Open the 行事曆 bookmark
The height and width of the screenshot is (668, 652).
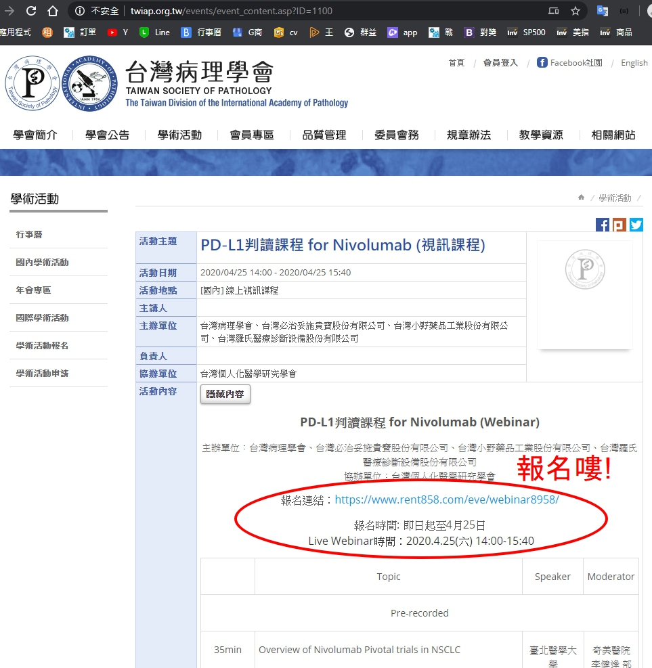click(x=201, y=32)
